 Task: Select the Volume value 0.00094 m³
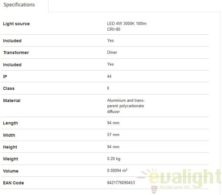point(117,170)
